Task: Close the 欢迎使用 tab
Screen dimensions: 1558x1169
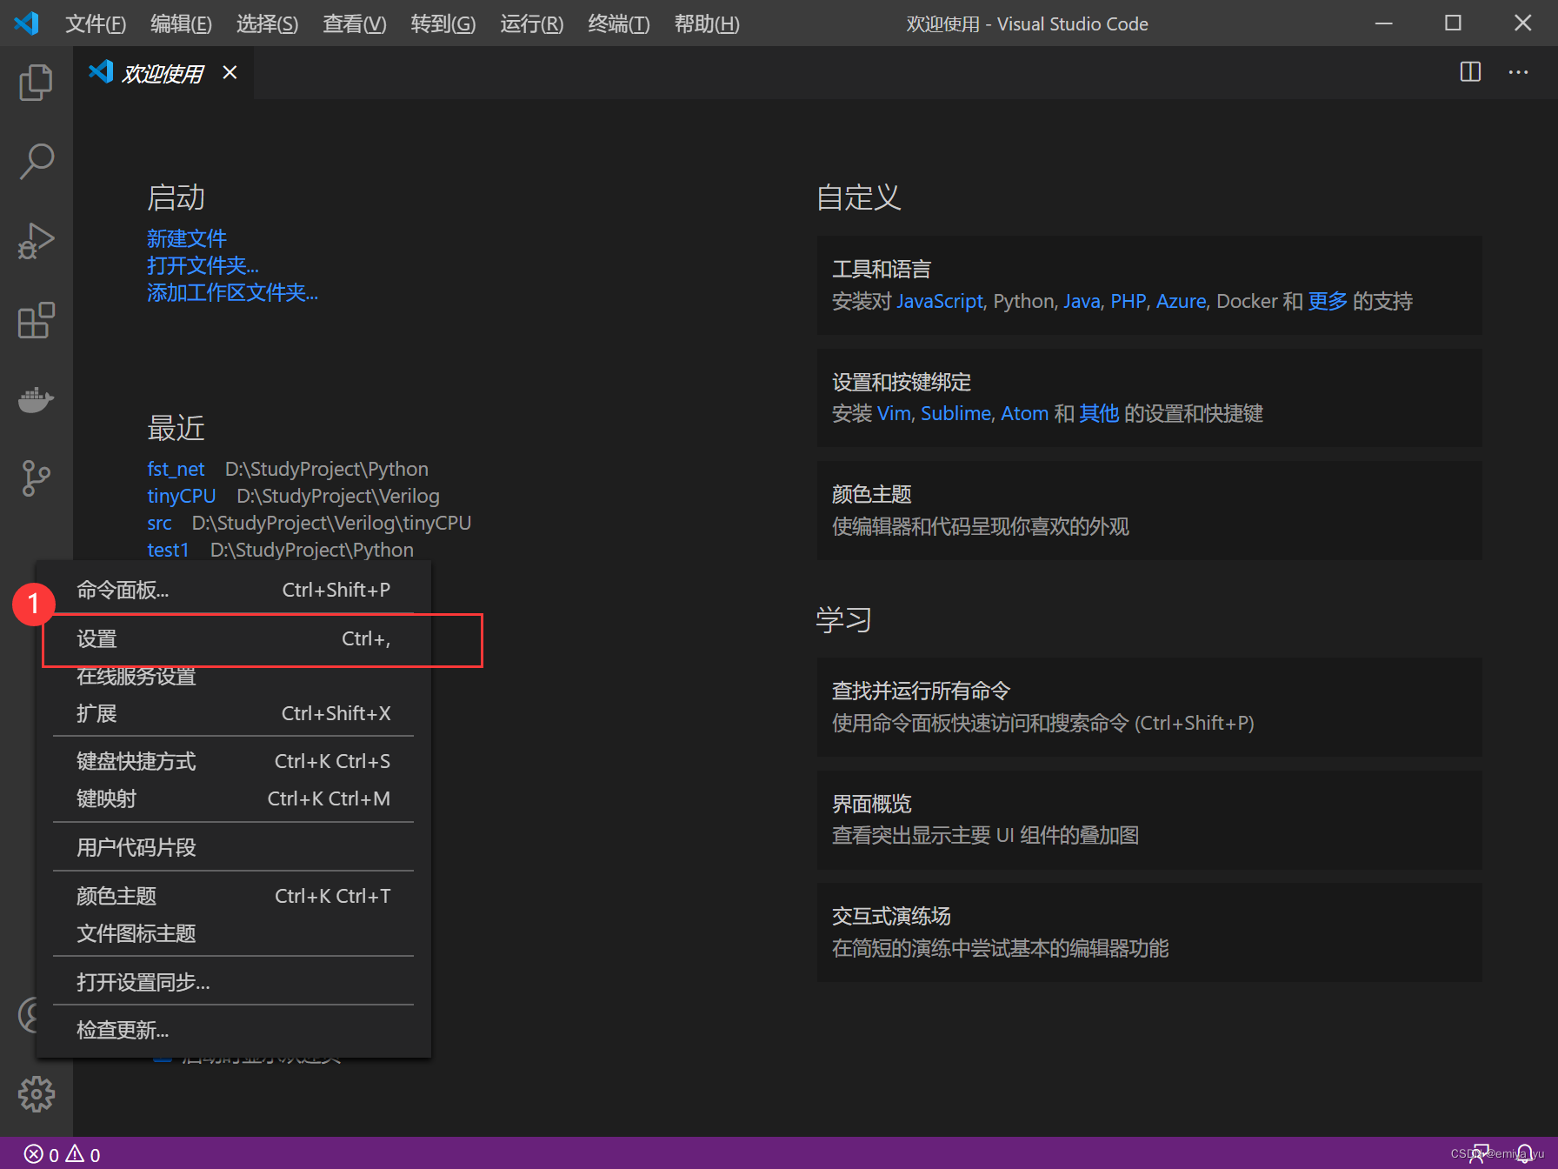Action: tap(229, 72)
